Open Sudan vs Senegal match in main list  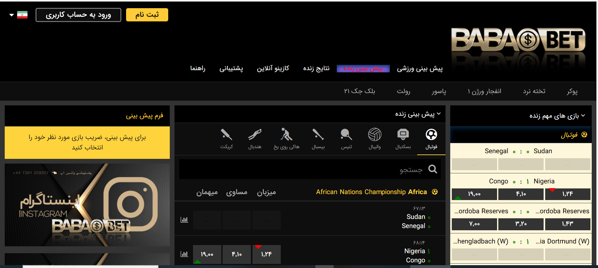(416, 221)
